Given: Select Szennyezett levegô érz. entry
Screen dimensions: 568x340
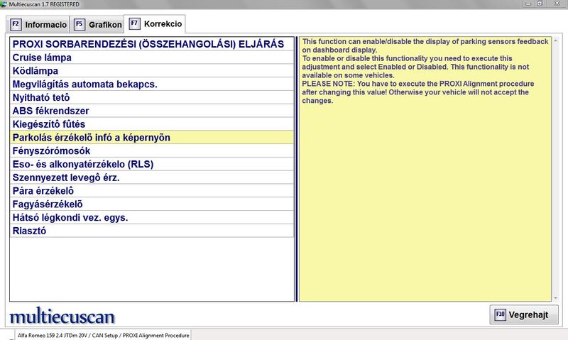Looking at the screenshot, I should (152, 177).
